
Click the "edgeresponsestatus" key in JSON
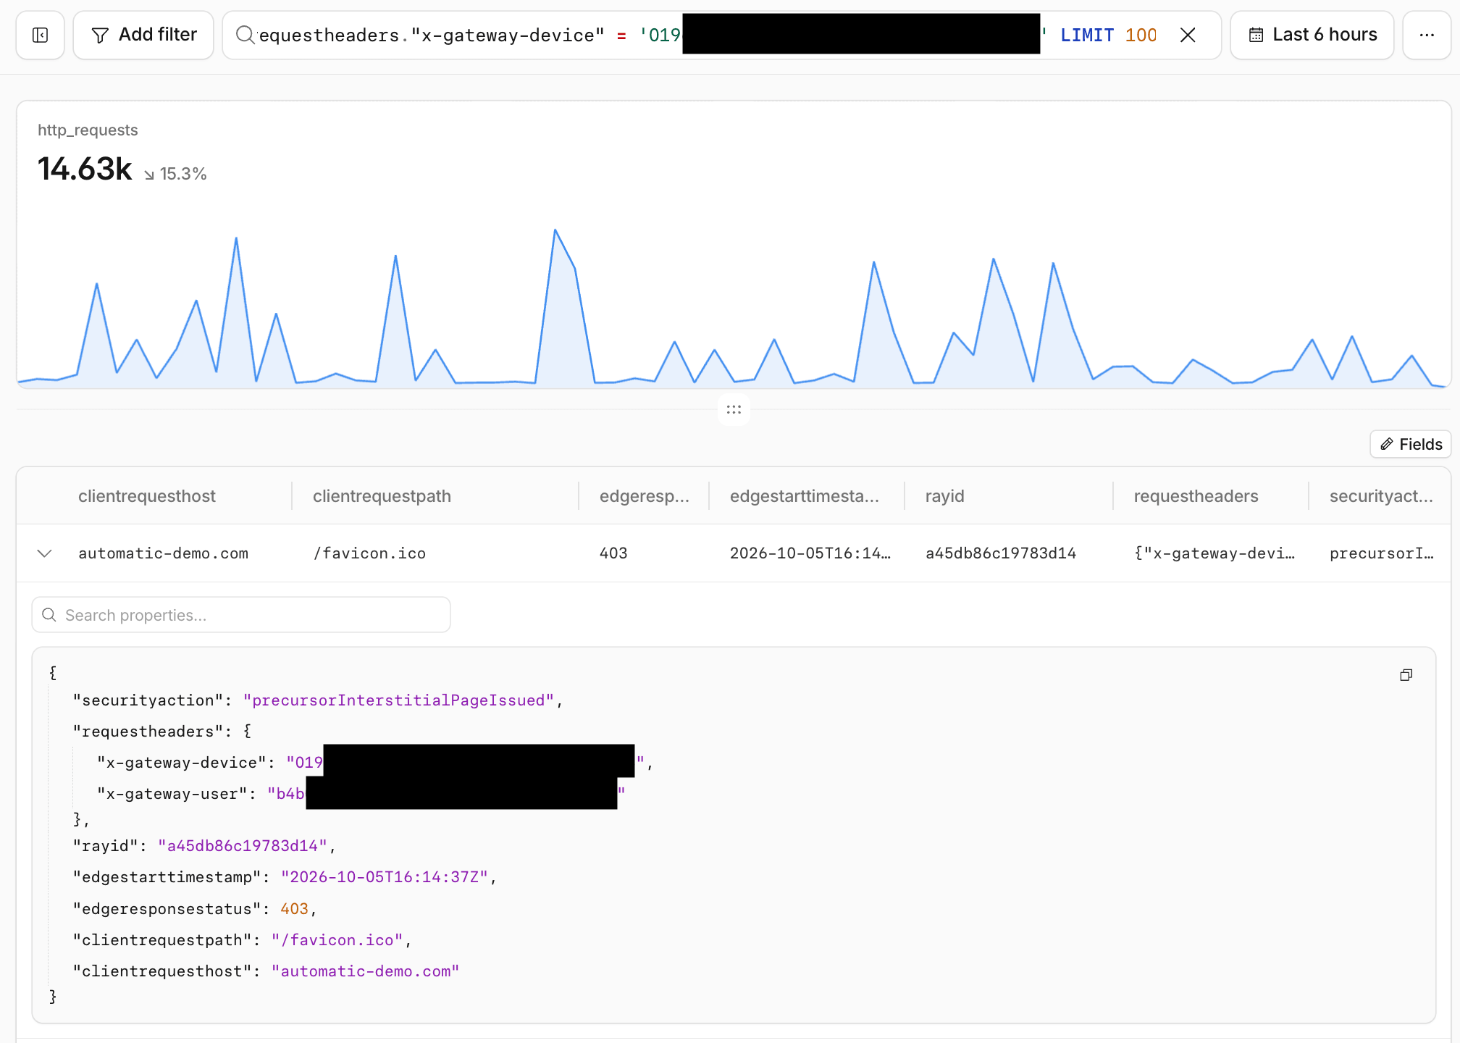[167, 909]
